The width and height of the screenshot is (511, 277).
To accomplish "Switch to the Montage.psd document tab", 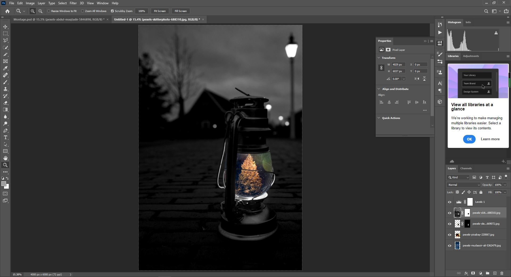I will [x=59, y=19].
